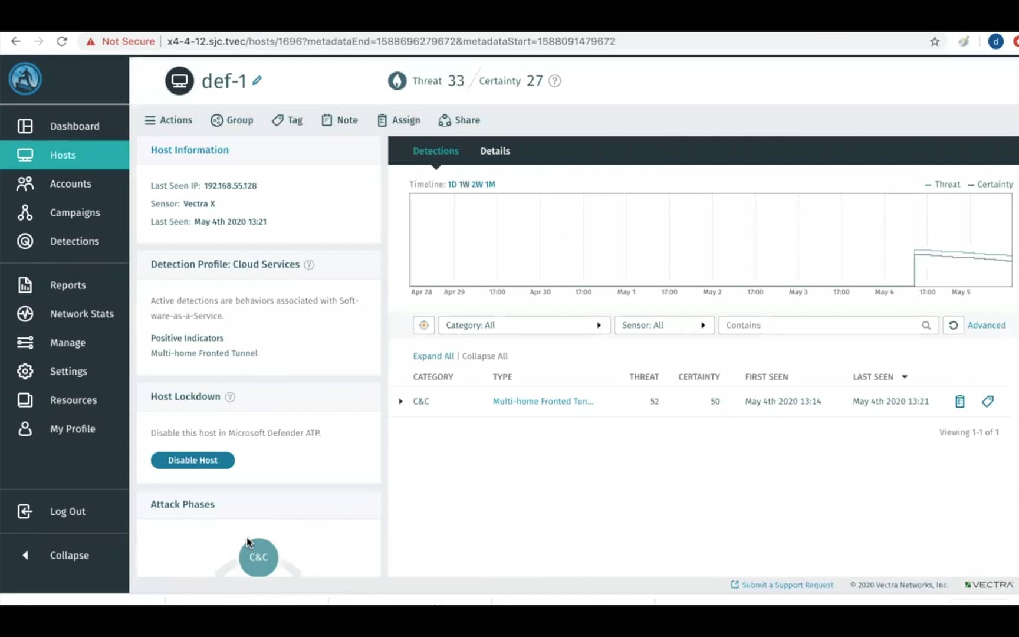Open the Reports section
Image resolution: width=1019 pixels, height=637 pixels.
click(x=68, y=285)
